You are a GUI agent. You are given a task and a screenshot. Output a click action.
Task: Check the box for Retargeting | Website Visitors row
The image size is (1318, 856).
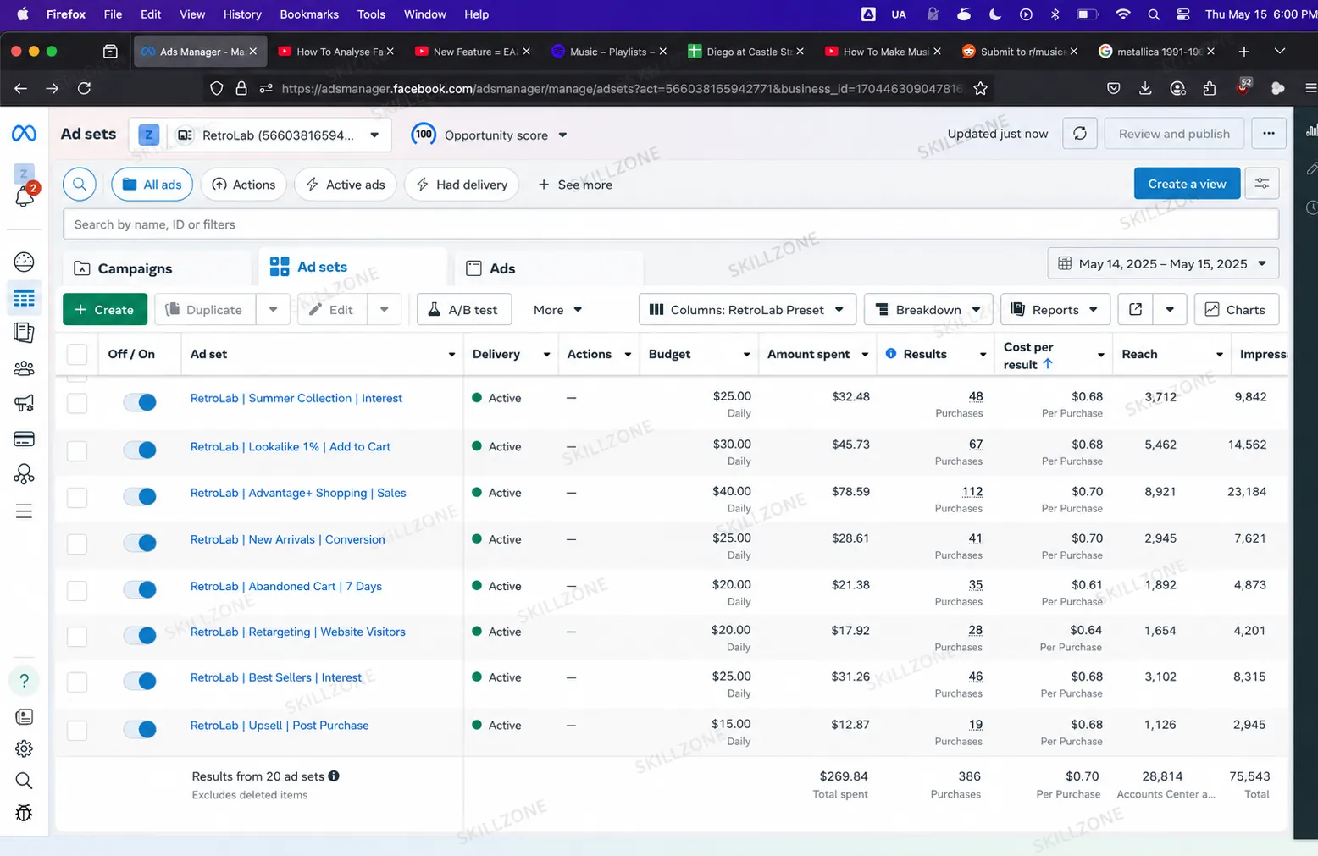pos(77,636)
